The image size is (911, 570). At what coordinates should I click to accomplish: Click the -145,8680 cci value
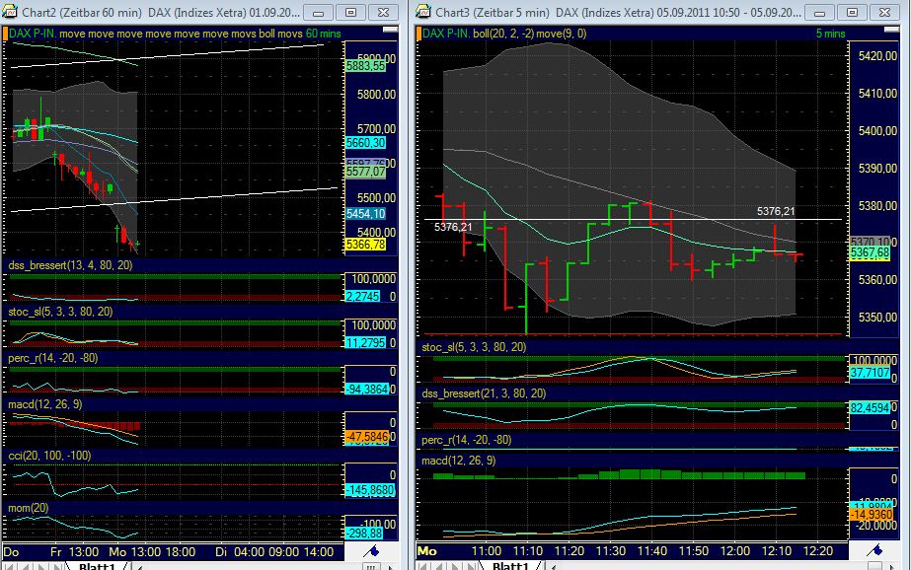(x=370, y=490)
